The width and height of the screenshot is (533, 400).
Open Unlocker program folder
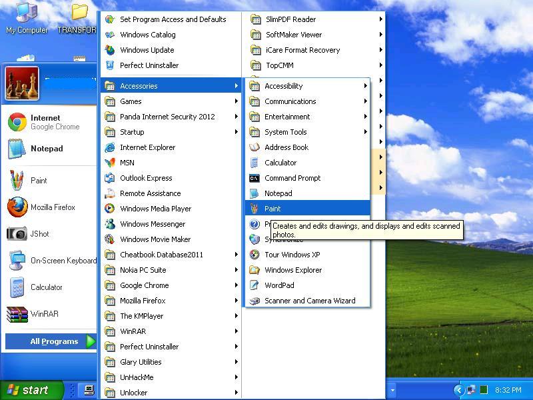pyautogui.click(x=171, y=392)
